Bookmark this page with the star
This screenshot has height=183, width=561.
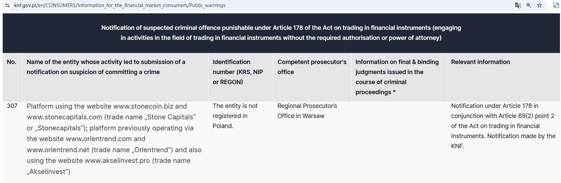click(540, 5)
